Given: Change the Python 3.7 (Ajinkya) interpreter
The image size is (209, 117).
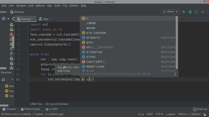Looking at the screenshot, I should pos(189,114).
